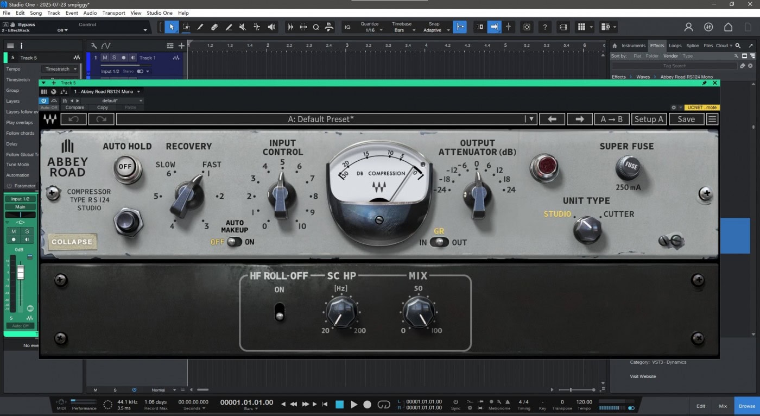Click the plugin undo arrow
The width and height of the screenshot is (760, 416).
[x=74, y=119]
